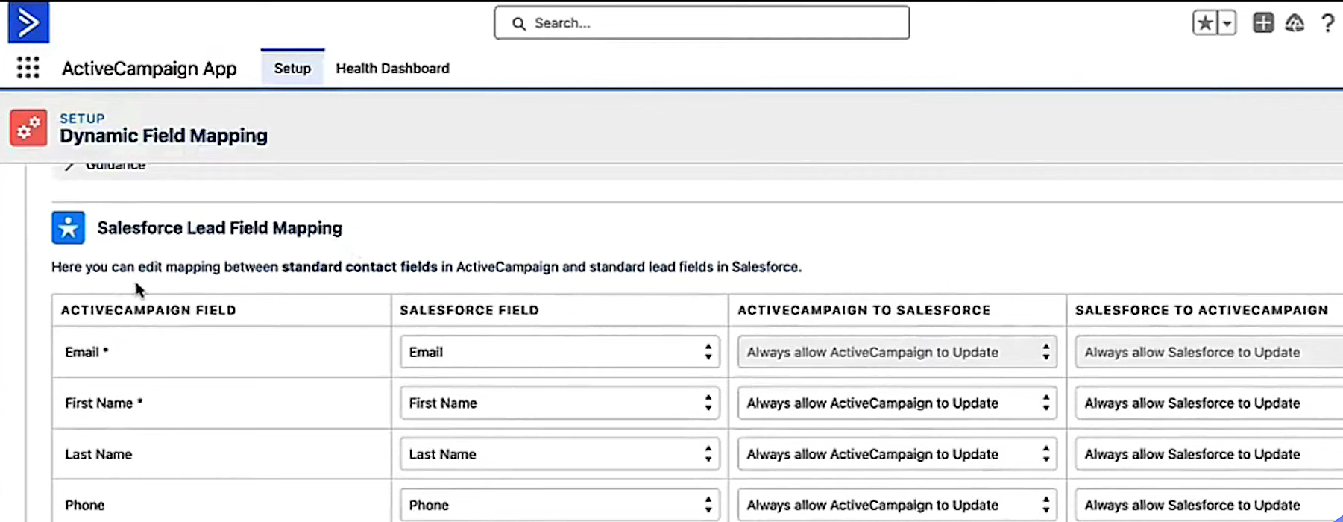Click the Last Name field label
Screen dimensions: 1343x522
coord(98,454)
